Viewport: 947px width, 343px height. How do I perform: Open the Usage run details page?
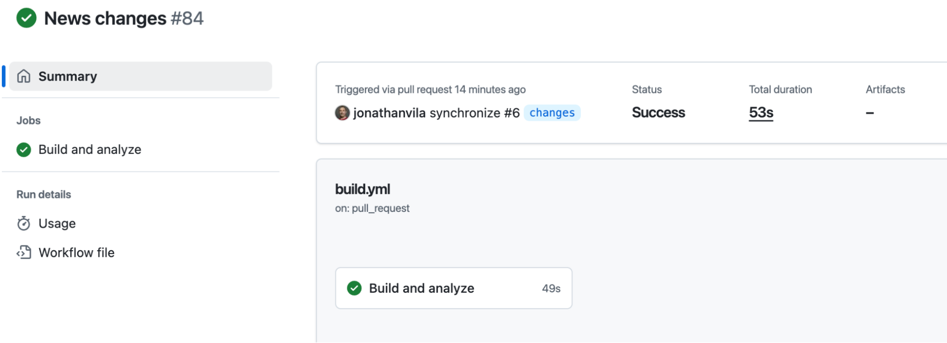tap(57, 224)
